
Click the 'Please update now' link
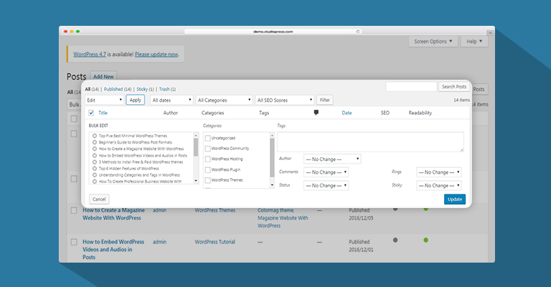[156, 55]
